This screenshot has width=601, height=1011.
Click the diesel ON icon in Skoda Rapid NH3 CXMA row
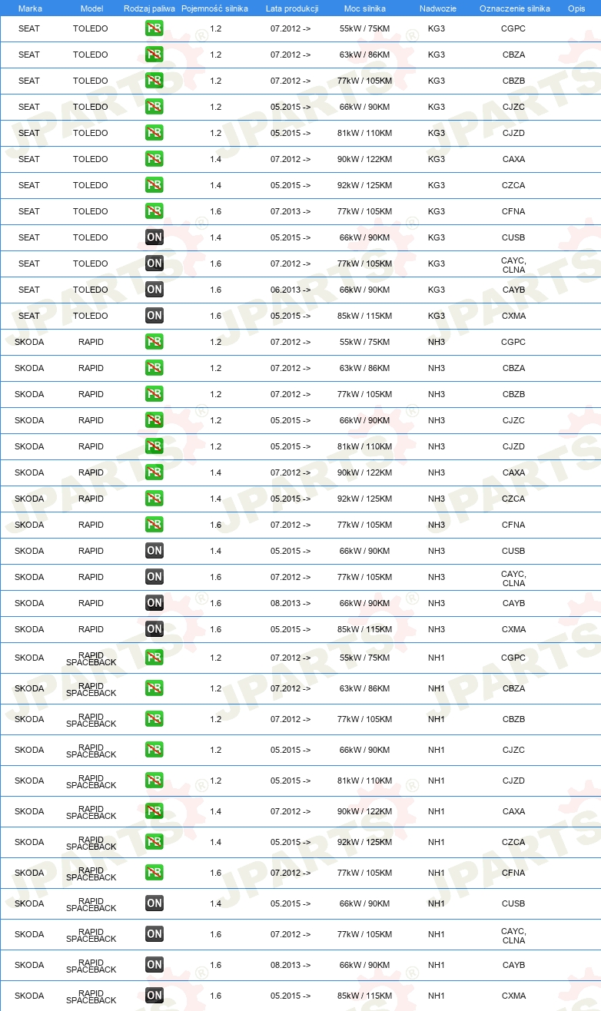(154, 629)
